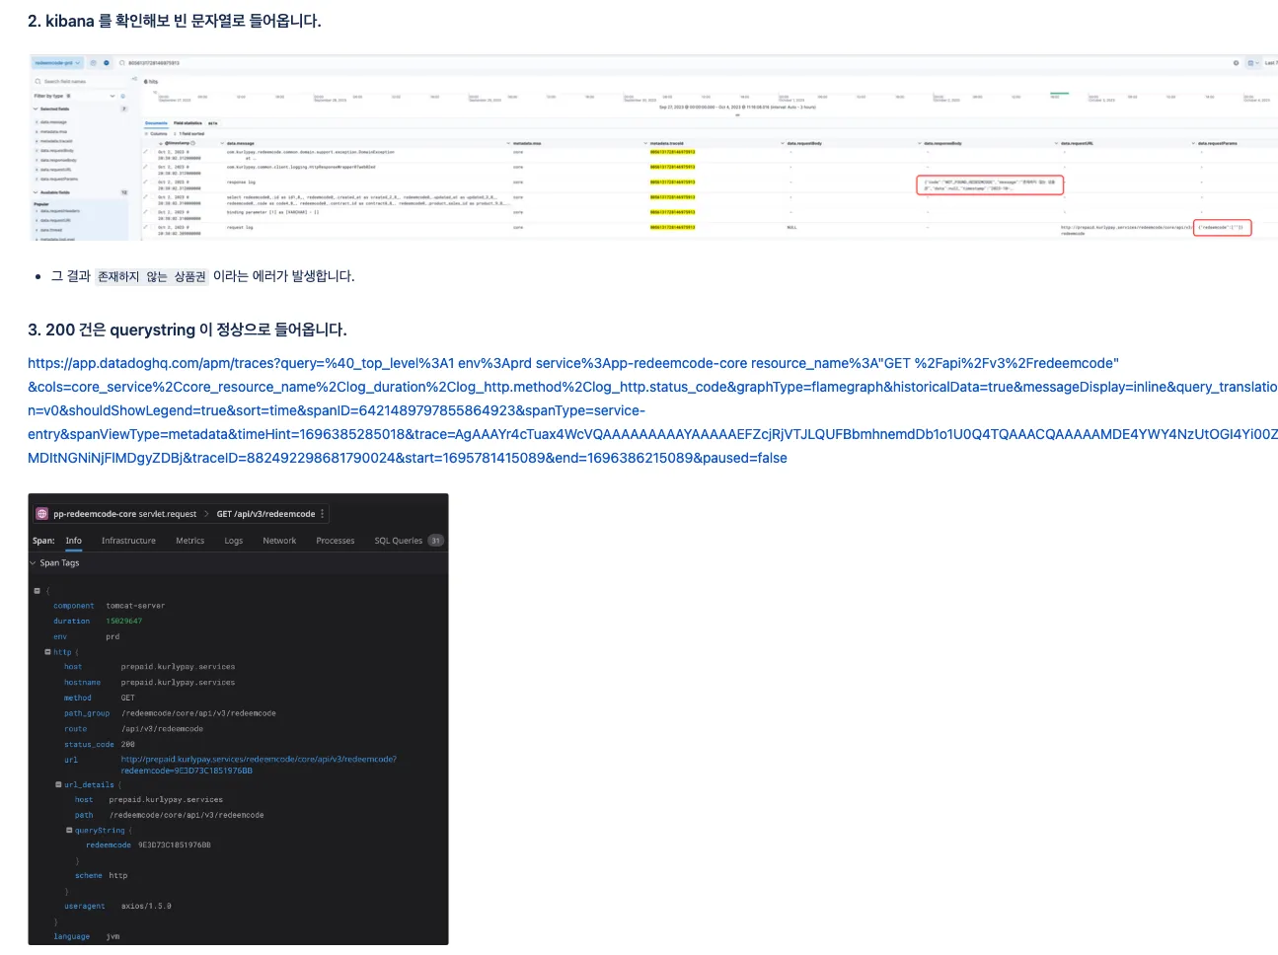
Task: Select the Documents tab in Kibana
Action: coord(156,123)
